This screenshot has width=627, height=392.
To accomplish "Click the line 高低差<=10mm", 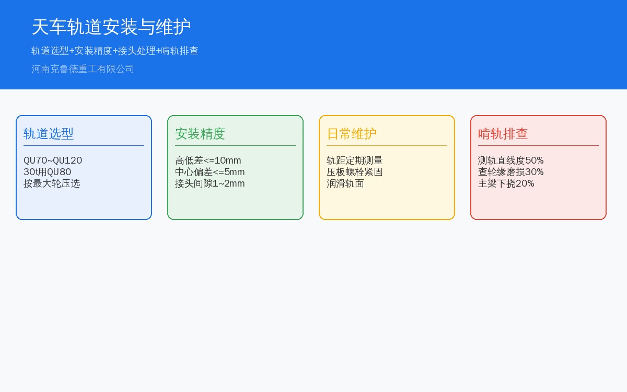I will pos(208,160).
